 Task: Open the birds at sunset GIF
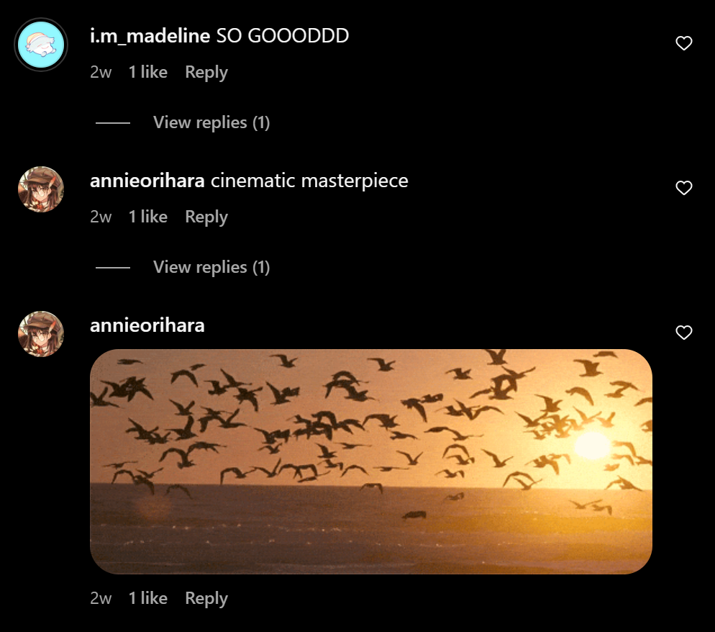click(x=371, y=461)
